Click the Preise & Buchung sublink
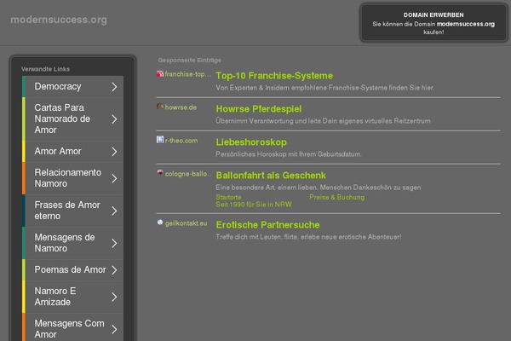 point(337,197)
